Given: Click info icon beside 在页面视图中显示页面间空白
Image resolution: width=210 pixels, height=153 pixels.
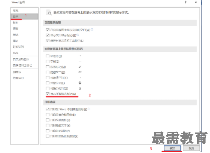Looking at the screenshot, I should pos(92,29).
